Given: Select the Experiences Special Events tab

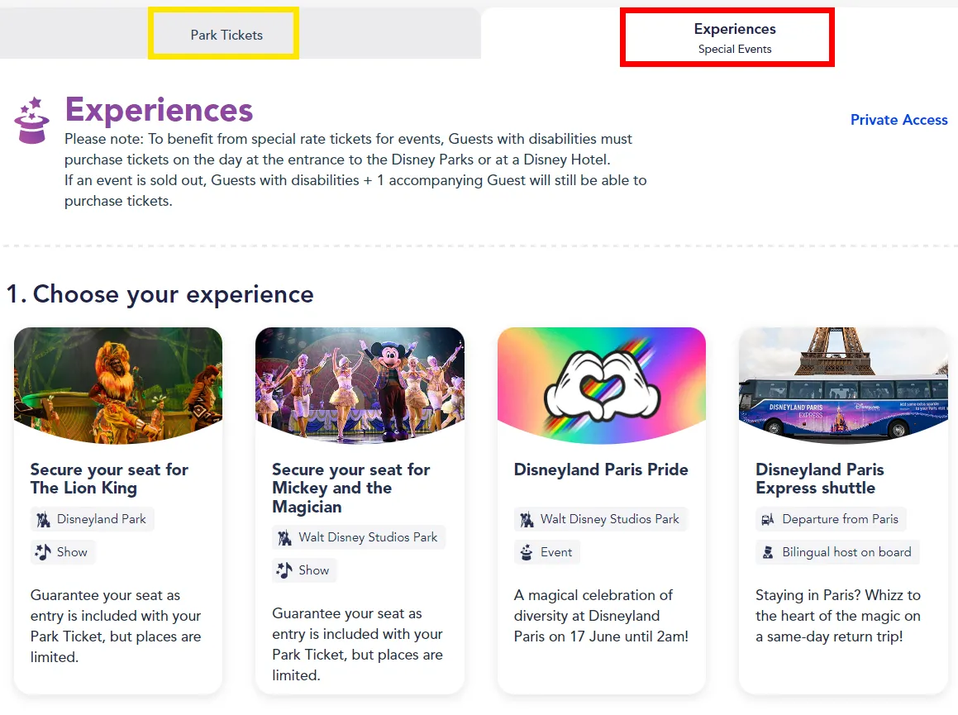Looking at the screenshot, I should tap(734, 38).
